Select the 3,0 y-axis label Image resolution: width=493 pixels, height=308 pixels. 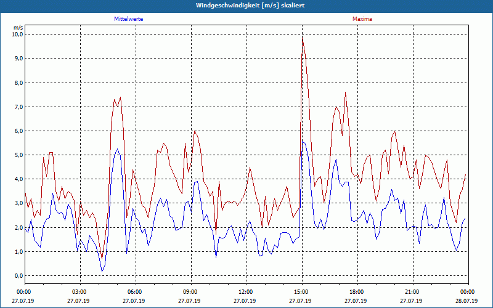(18, 203)
